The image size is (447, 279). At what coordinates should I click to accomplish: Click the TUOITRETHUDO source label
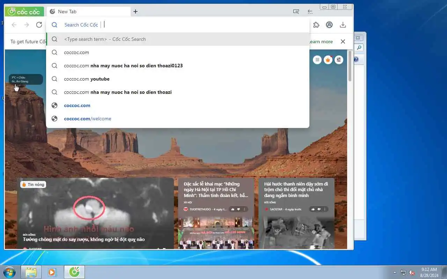200,209
